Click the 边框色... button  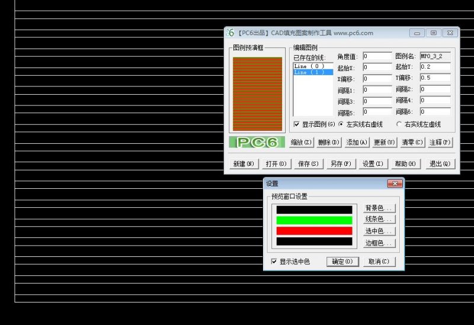(379, 243)
